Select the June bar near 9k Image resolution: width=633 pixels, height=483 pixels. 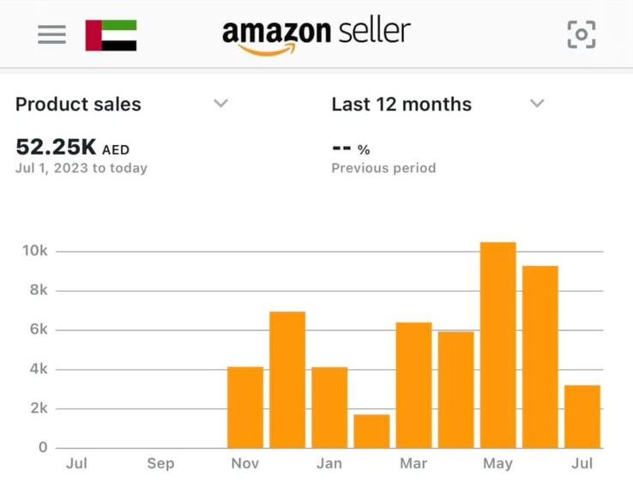point(540,357)
